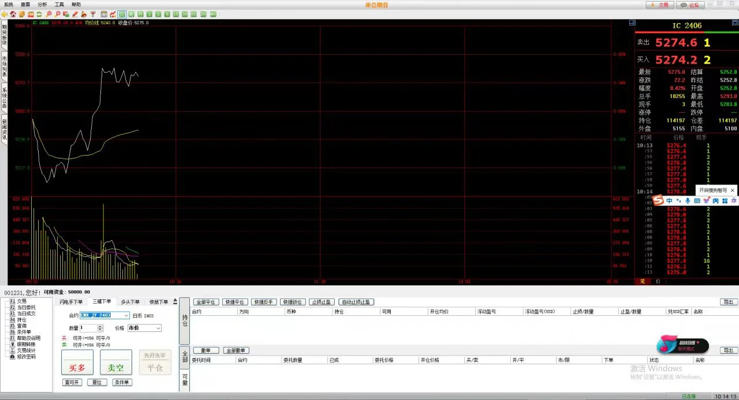Click the green refresh arrows toolbar icon
This screenshot has height=400, width=739.
pos(39,14)
